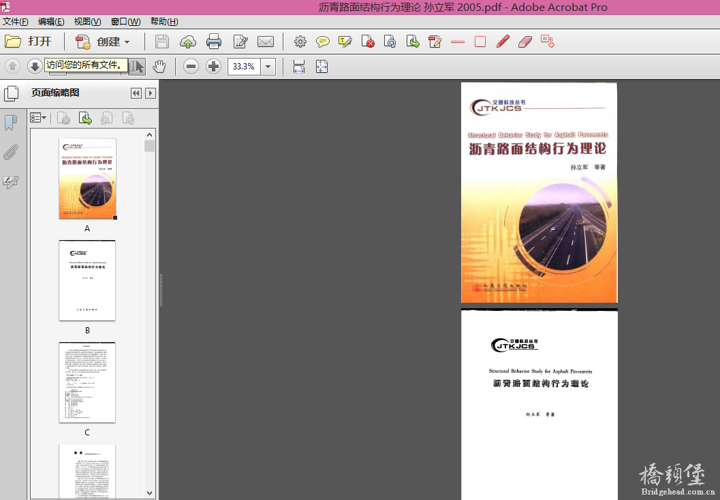This screenshot has height=500, width=720.
Task: Send file by email envelope icon
Action: (266, 41)
